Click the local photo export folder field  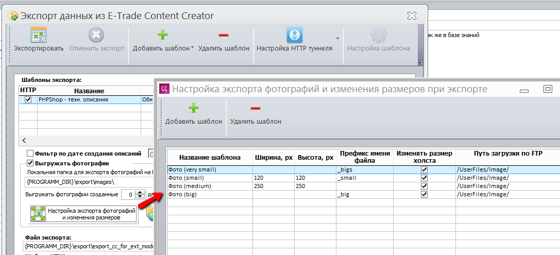point(89,182)
